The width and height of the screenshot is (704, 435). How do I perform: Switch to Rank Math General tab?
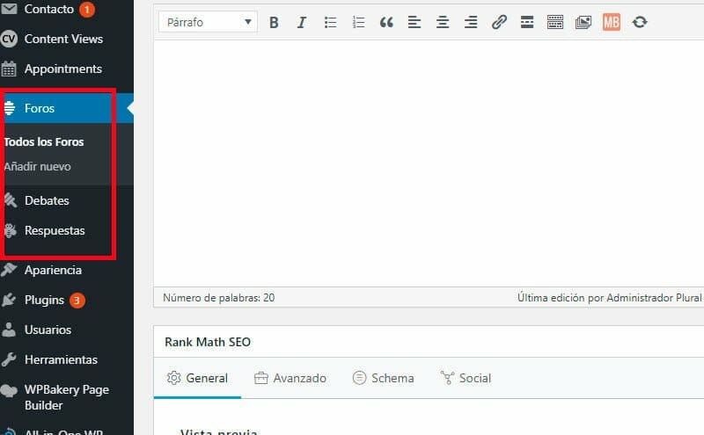(x=197, y=378)
